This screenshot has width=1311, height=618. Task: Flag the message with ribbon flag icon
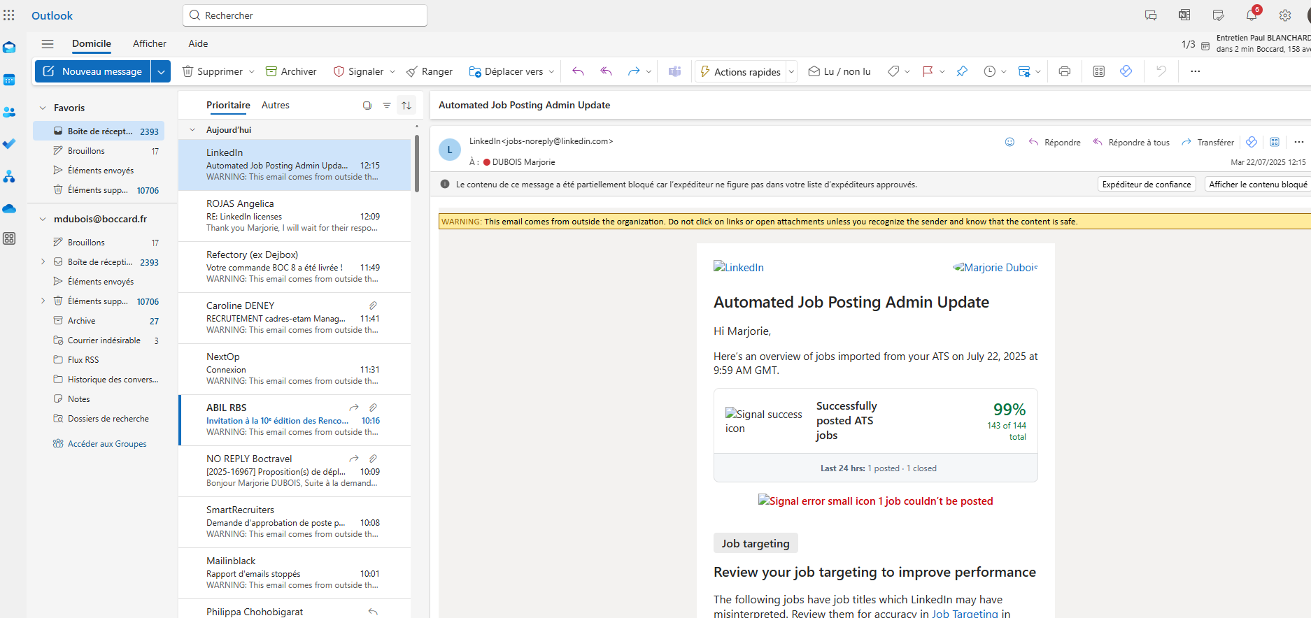(x=928, y=71)
